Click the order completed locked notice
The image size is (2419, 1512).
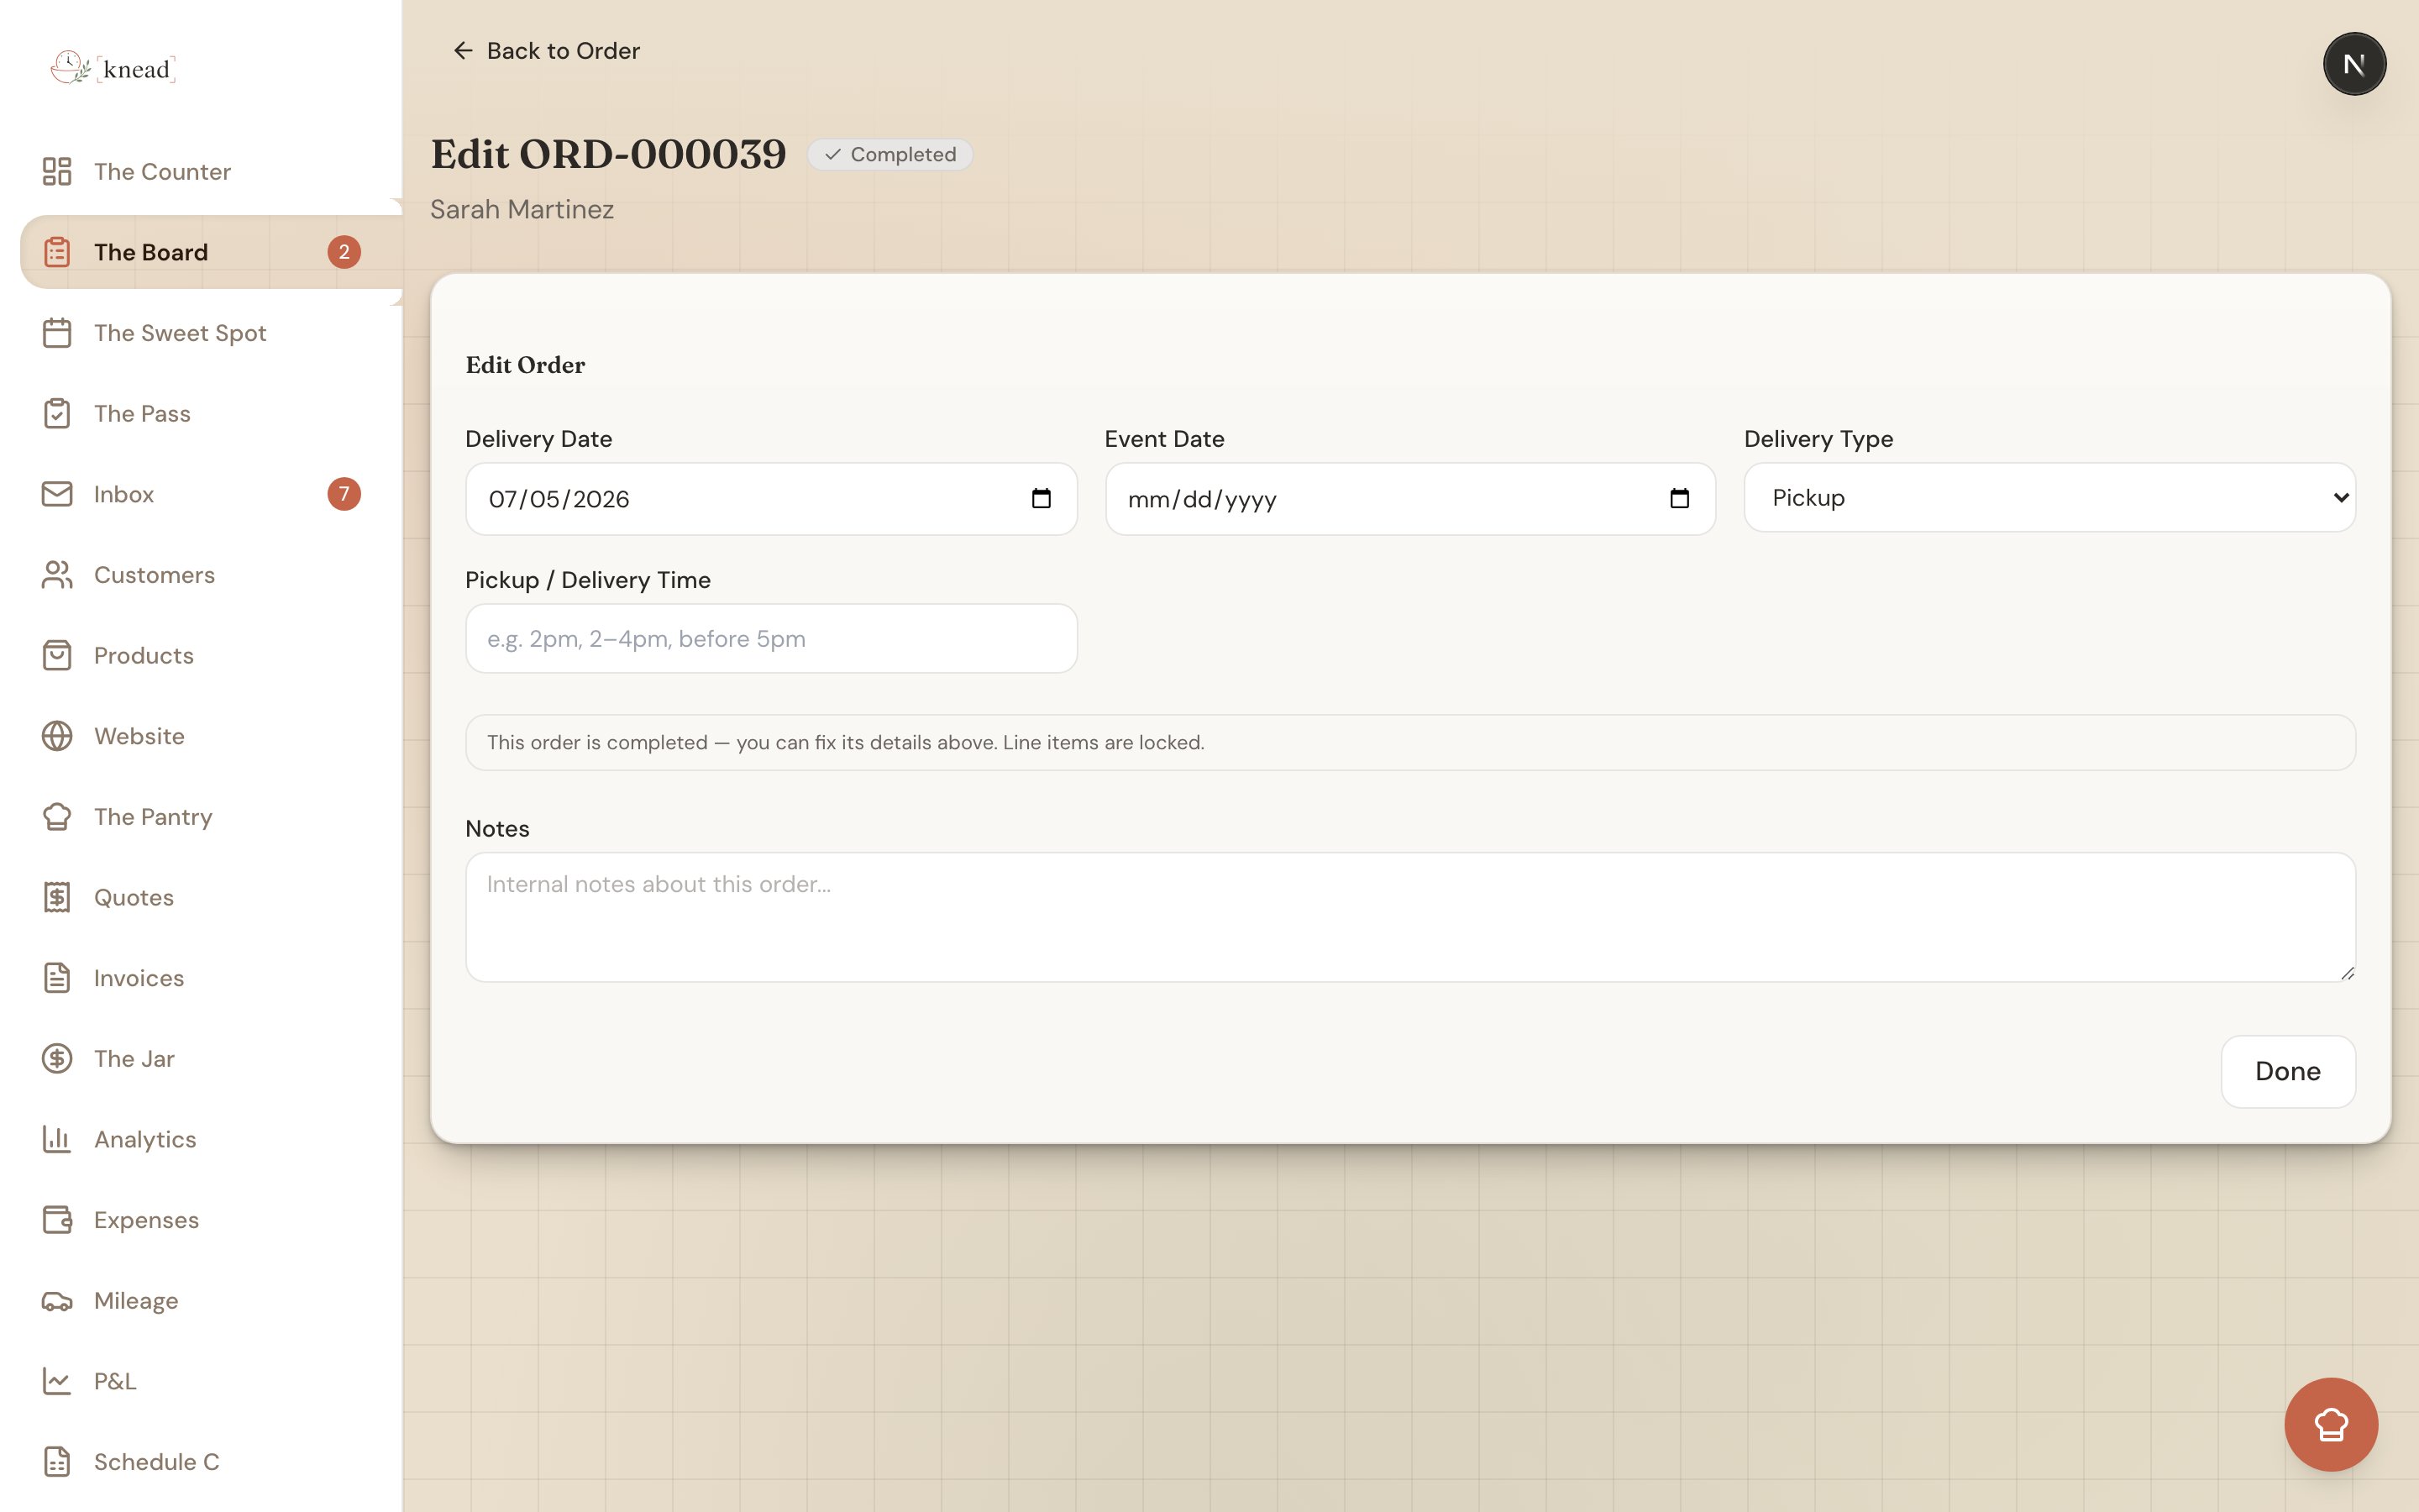pos(1409,742)
